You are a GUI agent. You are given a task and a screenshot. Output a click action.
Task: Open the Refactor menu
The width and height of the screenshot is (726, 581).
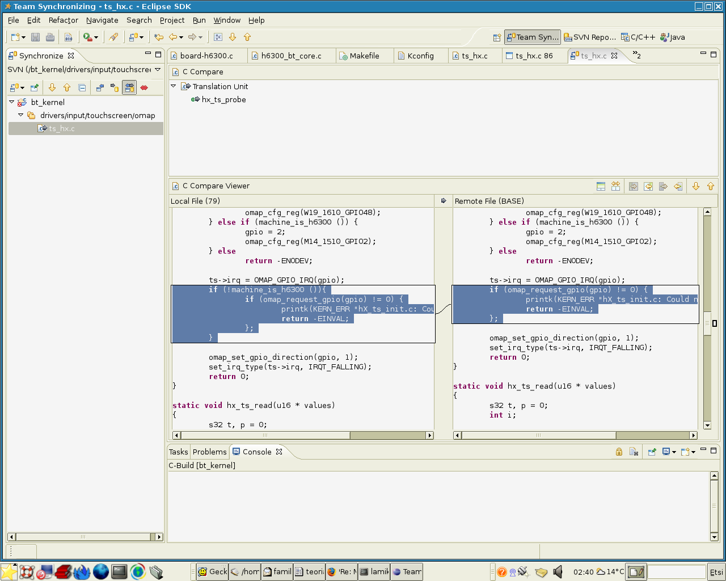click(x=63, y=20)
